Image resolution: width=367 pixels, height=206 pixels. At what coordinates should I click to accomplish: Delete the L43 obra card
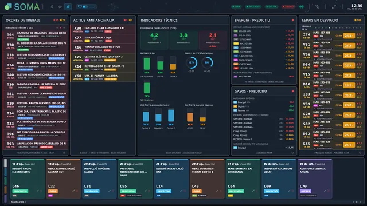[221, 191]
